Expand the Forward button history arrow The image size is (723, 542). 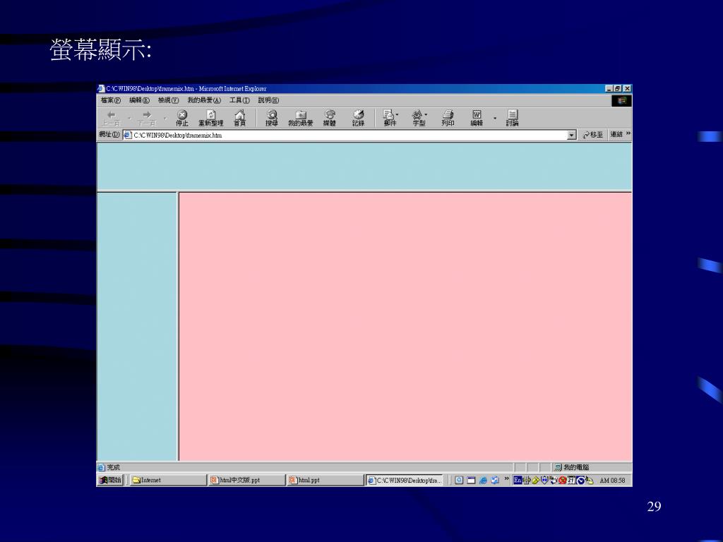(x=165, y=119)
